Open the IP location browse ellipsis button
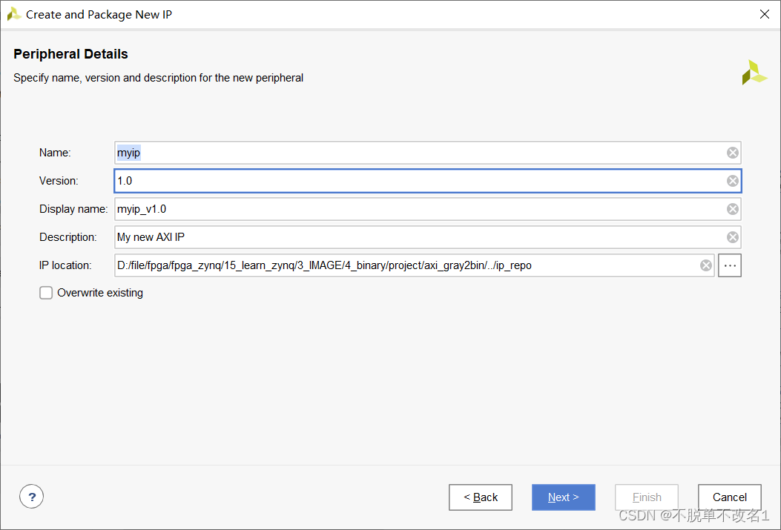 tap(730, 265)
